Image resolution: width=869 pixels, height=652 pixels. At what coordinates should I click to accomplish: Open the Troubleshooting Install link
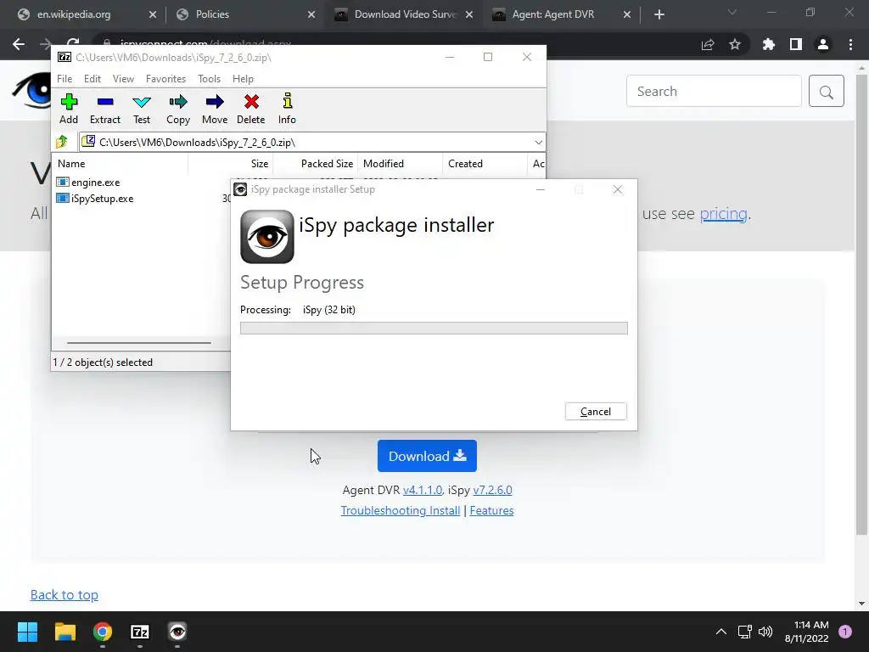401,510
